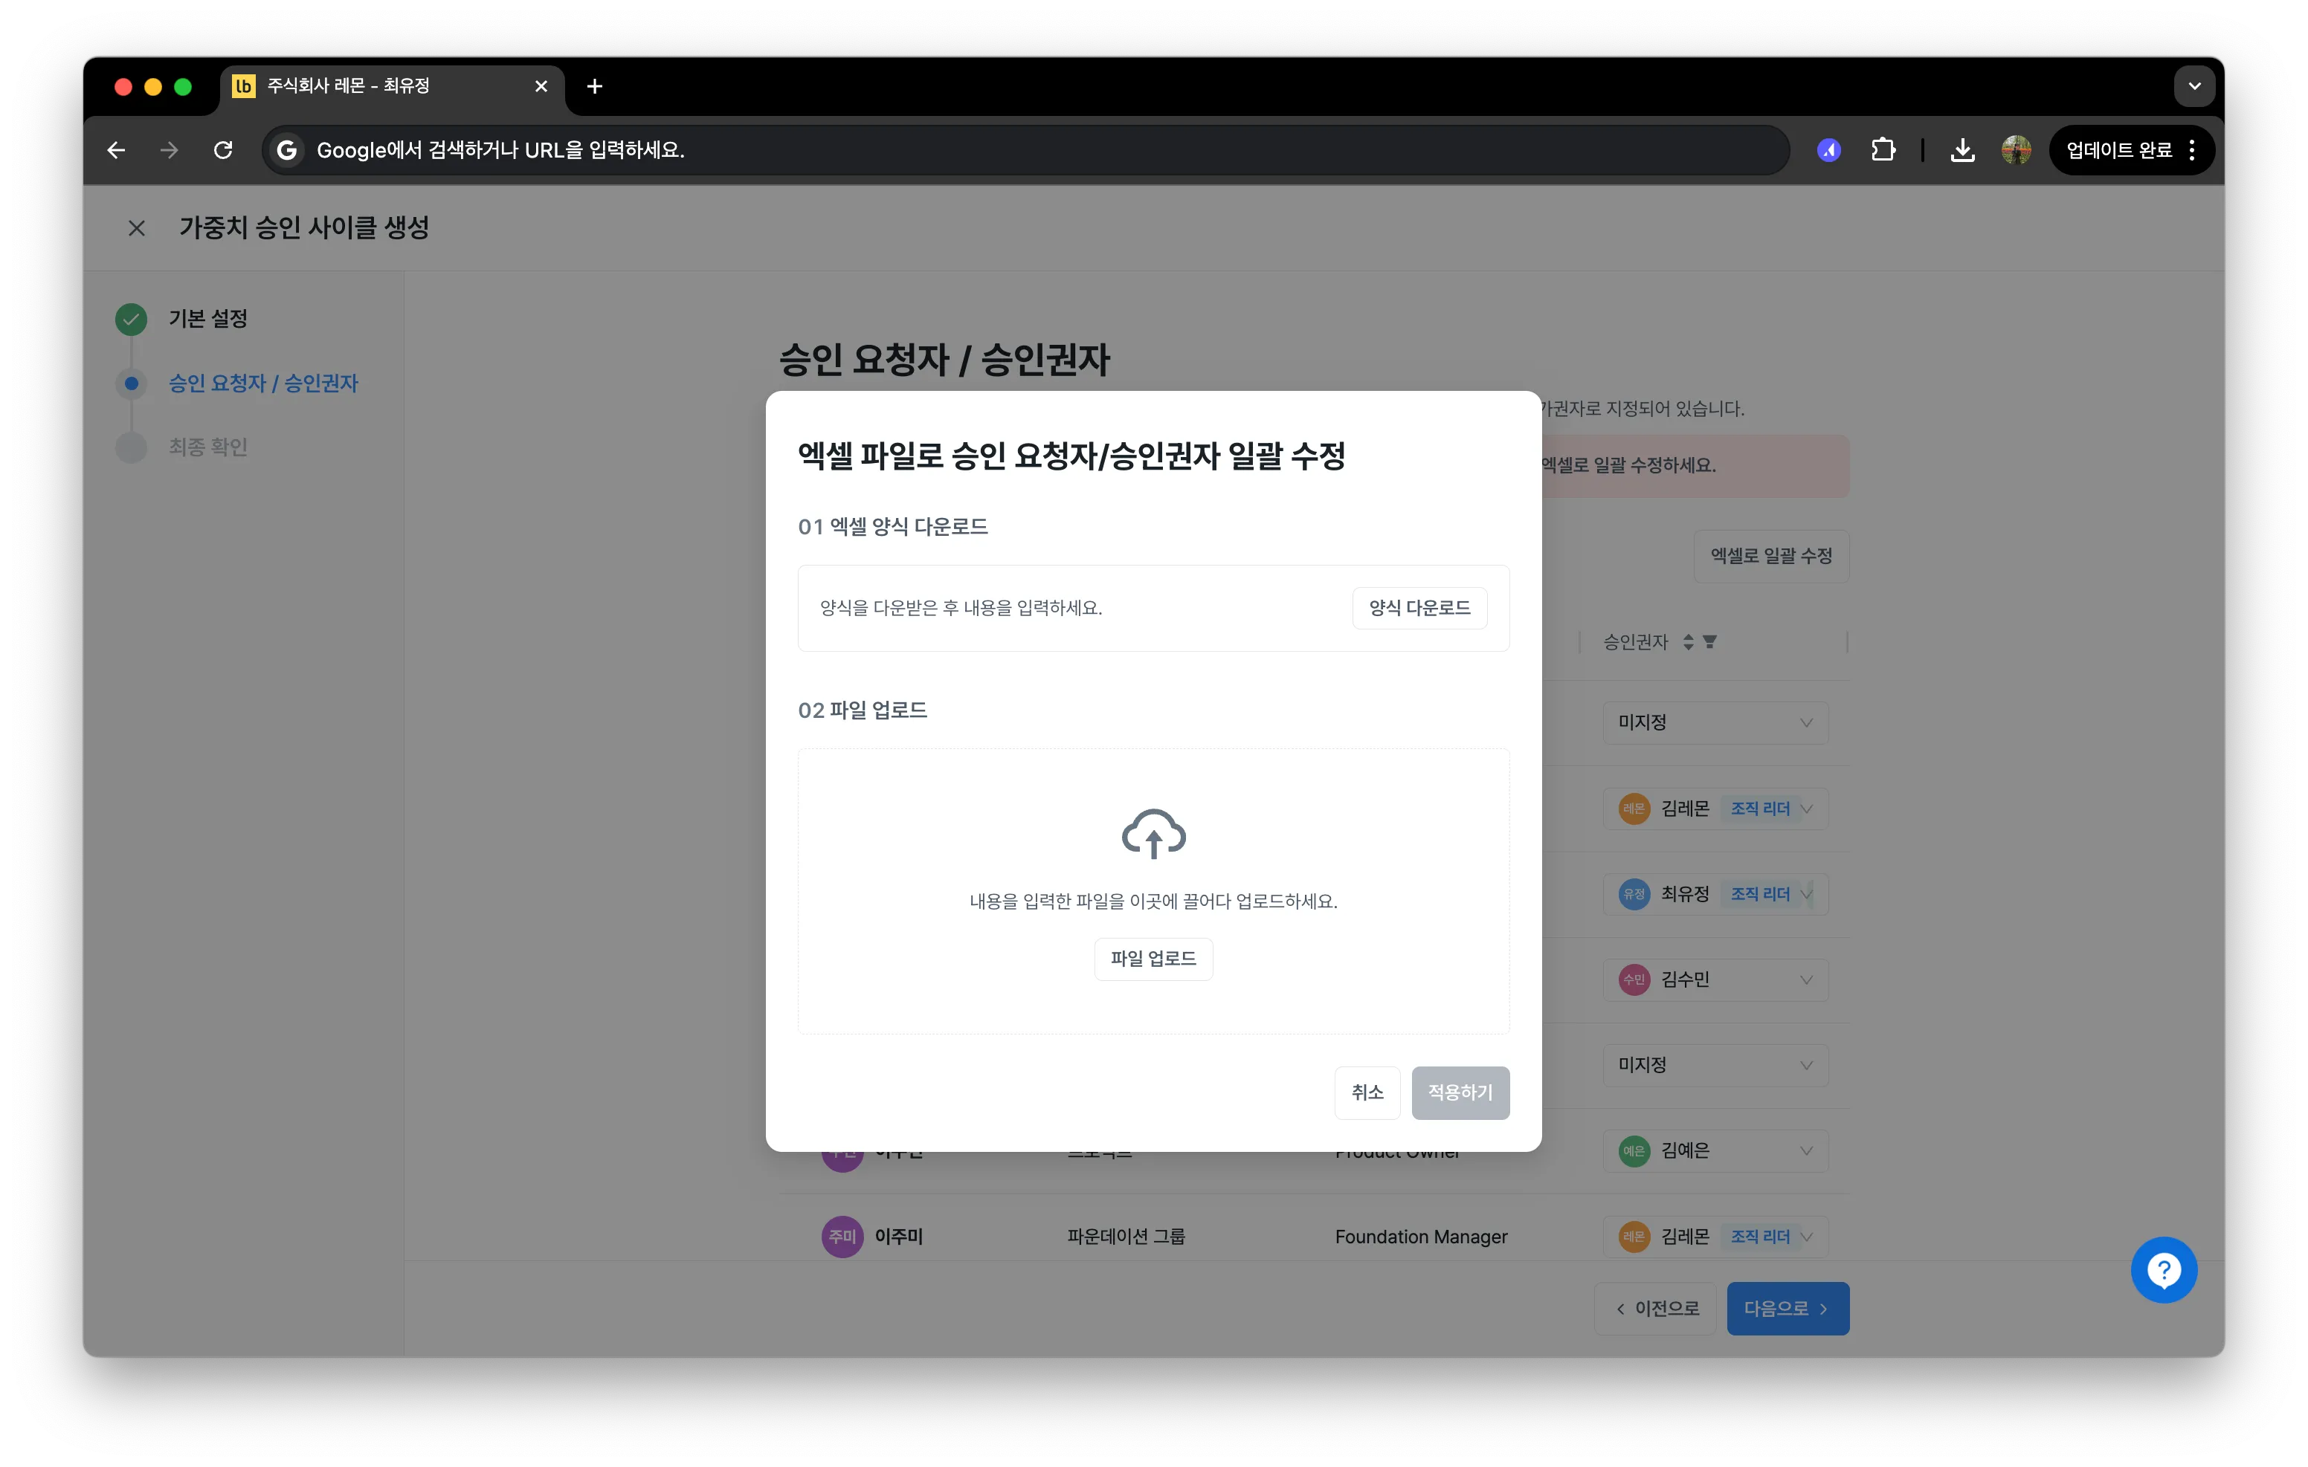
Task: Click the 이주미 avatar
Action: (x=842, y=1236)
